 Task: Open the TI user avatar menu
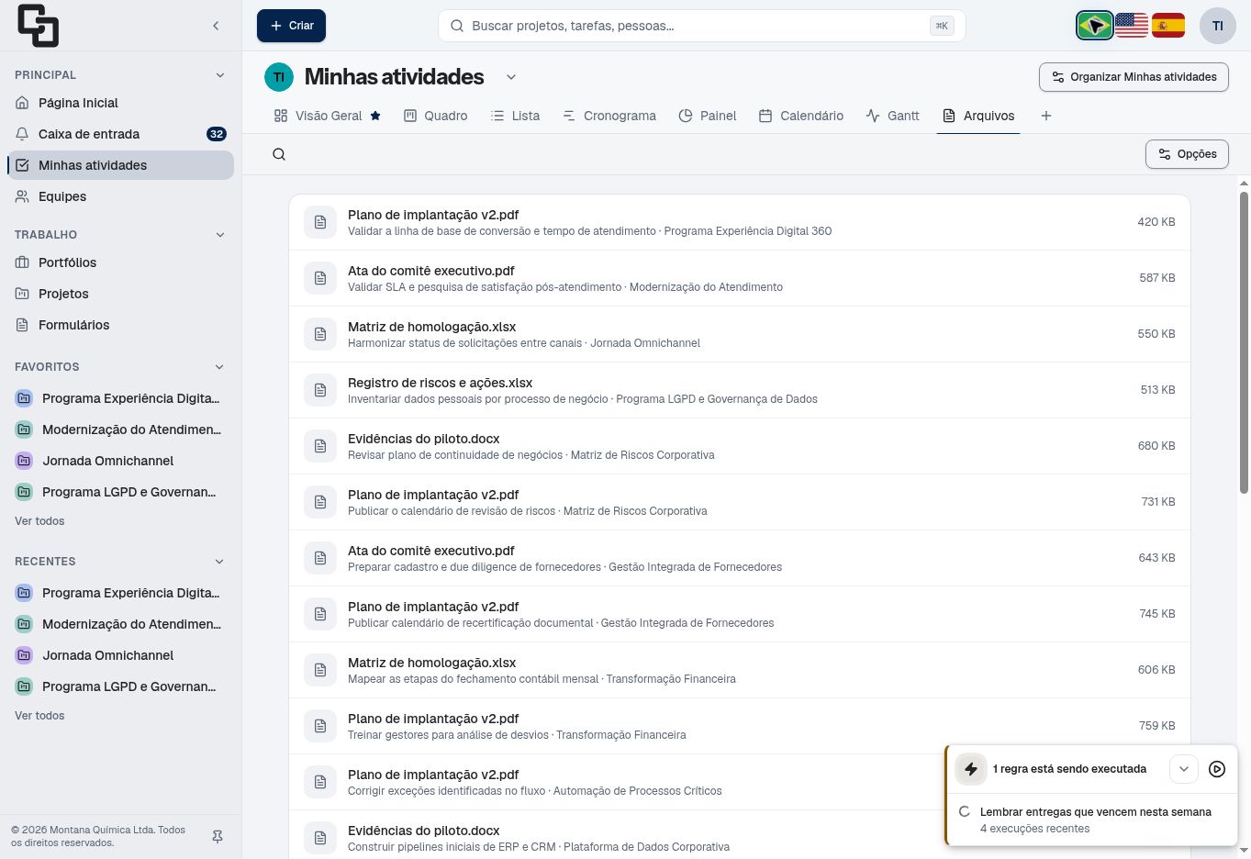click(x=1218, y=26)
